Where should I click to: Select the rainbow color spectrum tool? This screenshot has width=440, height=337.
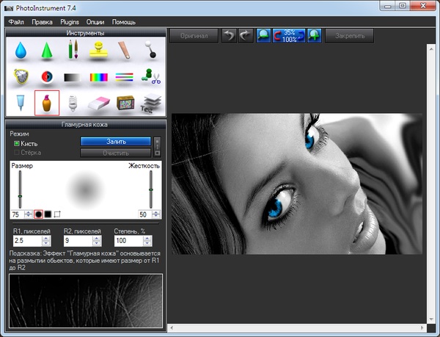99,76
